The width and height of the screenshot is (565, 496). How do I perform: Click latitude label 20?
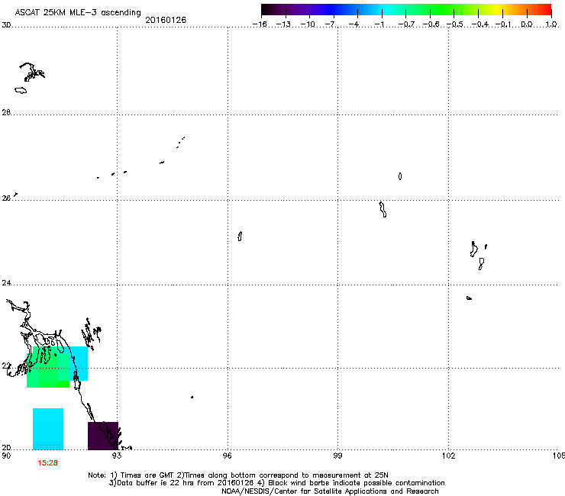(x=6, y=448)
